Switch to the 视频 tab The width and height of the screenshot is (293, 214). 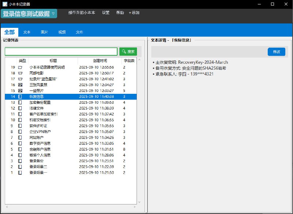(x=62, y=32)
